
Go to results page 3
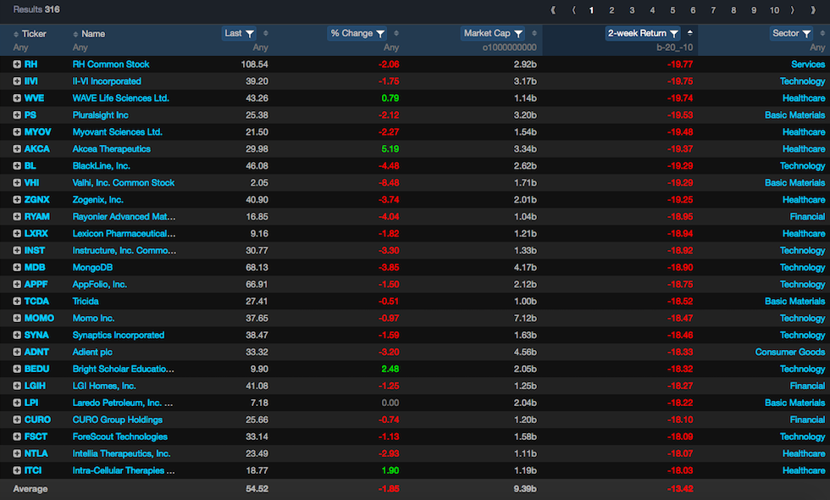point(632,10)
